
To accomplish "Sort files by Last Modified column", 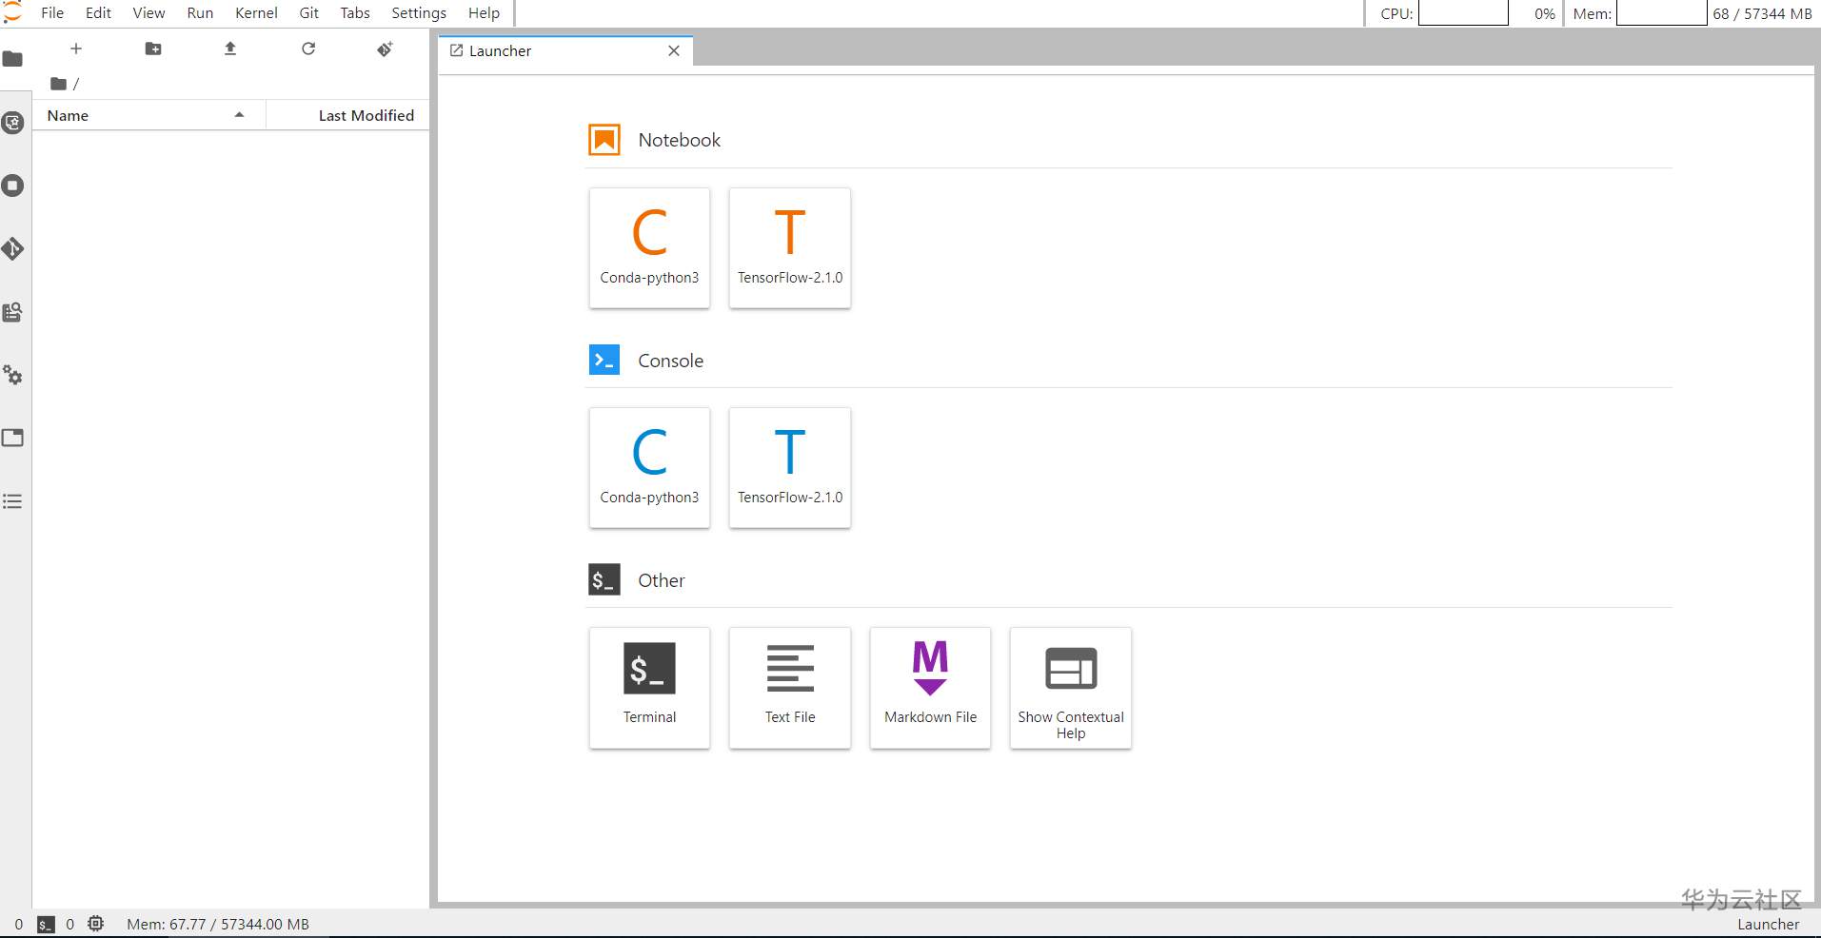I will coord(347,115).
